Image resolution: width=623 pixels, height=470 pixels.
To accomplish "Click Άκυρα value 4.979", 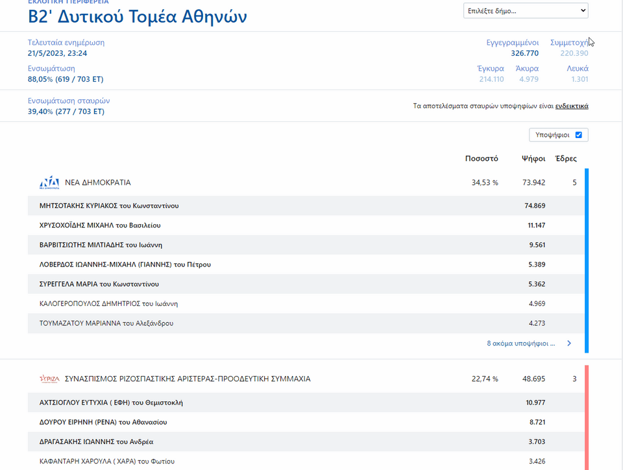I will click(529, 79).
